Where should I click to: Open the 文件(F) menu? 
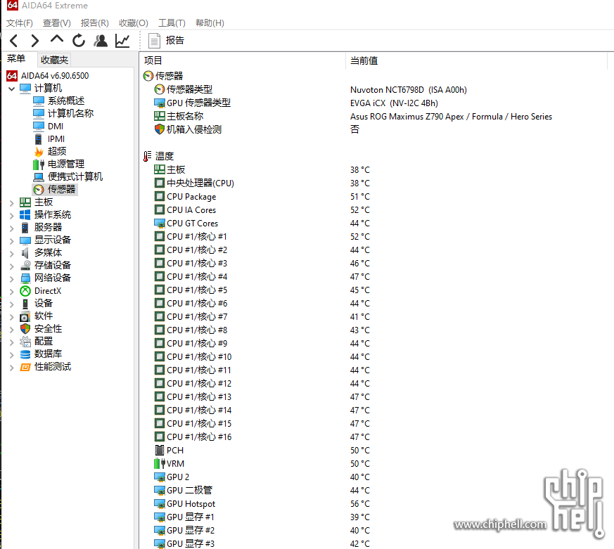[x=20, y=23]
